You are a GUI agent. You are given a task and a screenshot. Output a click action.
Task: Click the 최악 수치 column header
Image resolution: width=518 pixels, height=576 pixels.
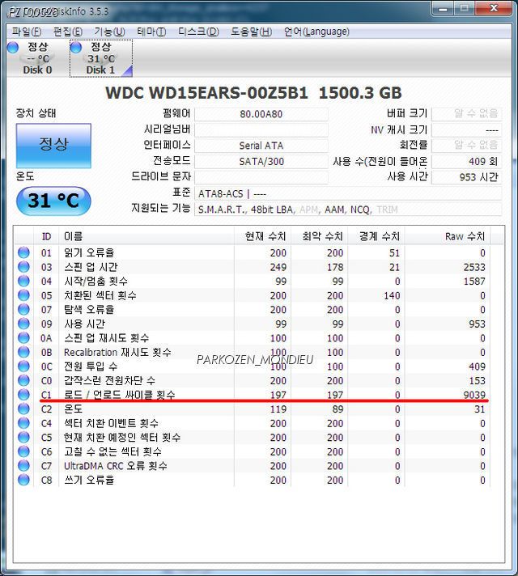320,236
